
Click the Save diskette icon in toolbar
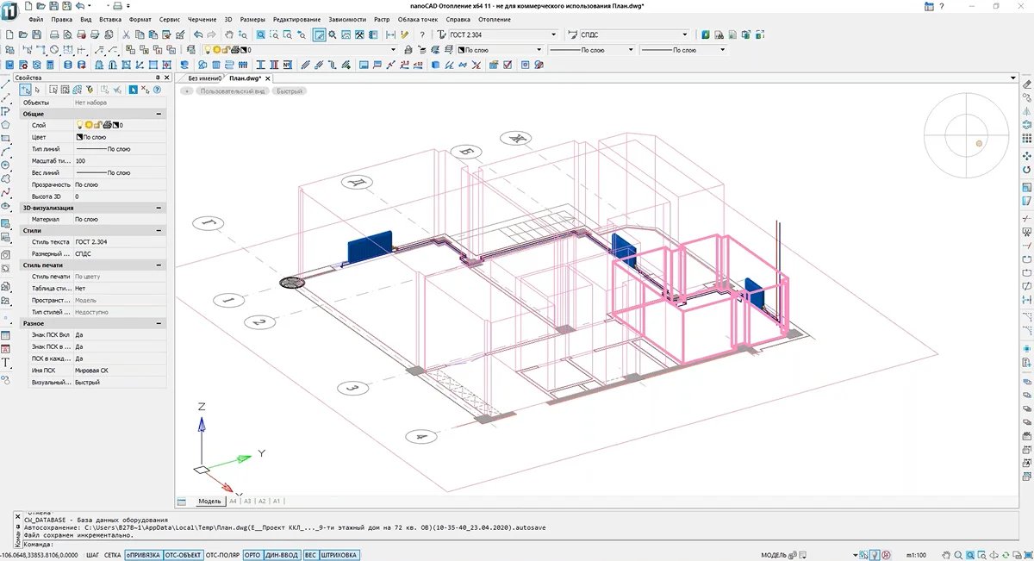36,34
